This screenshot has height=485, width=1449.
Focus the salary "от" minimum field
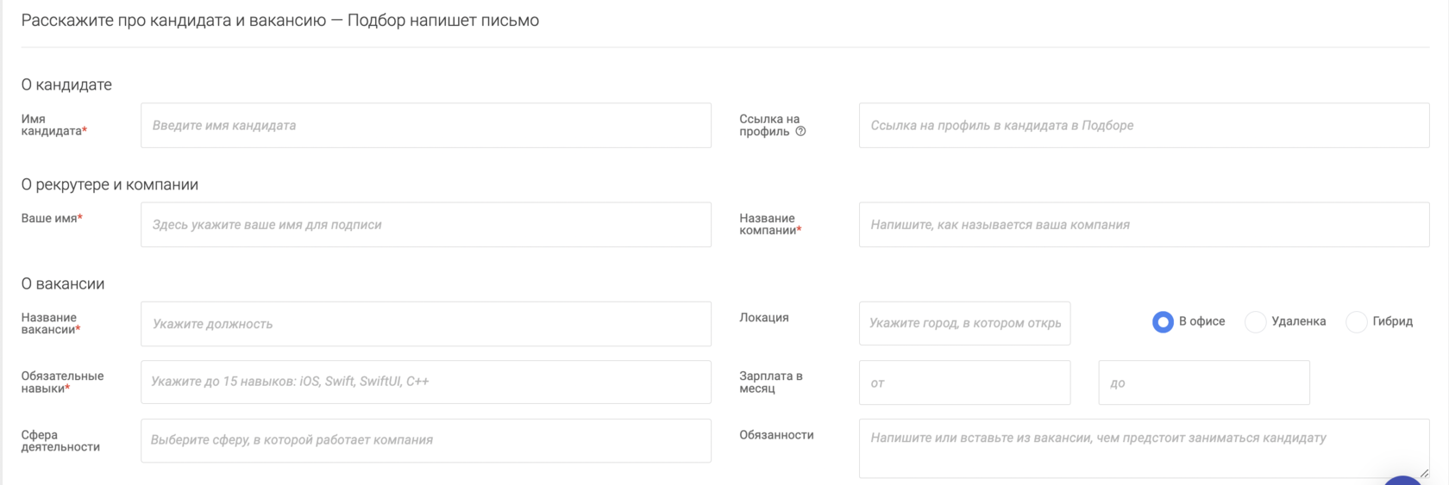click(x=964, y=382)
